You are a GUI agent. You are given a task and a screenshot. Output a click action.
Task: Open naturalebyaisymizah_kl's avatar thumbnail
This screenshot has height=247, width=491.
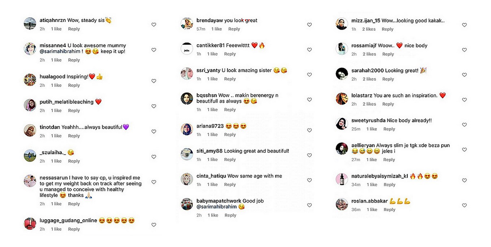(342, 179)
